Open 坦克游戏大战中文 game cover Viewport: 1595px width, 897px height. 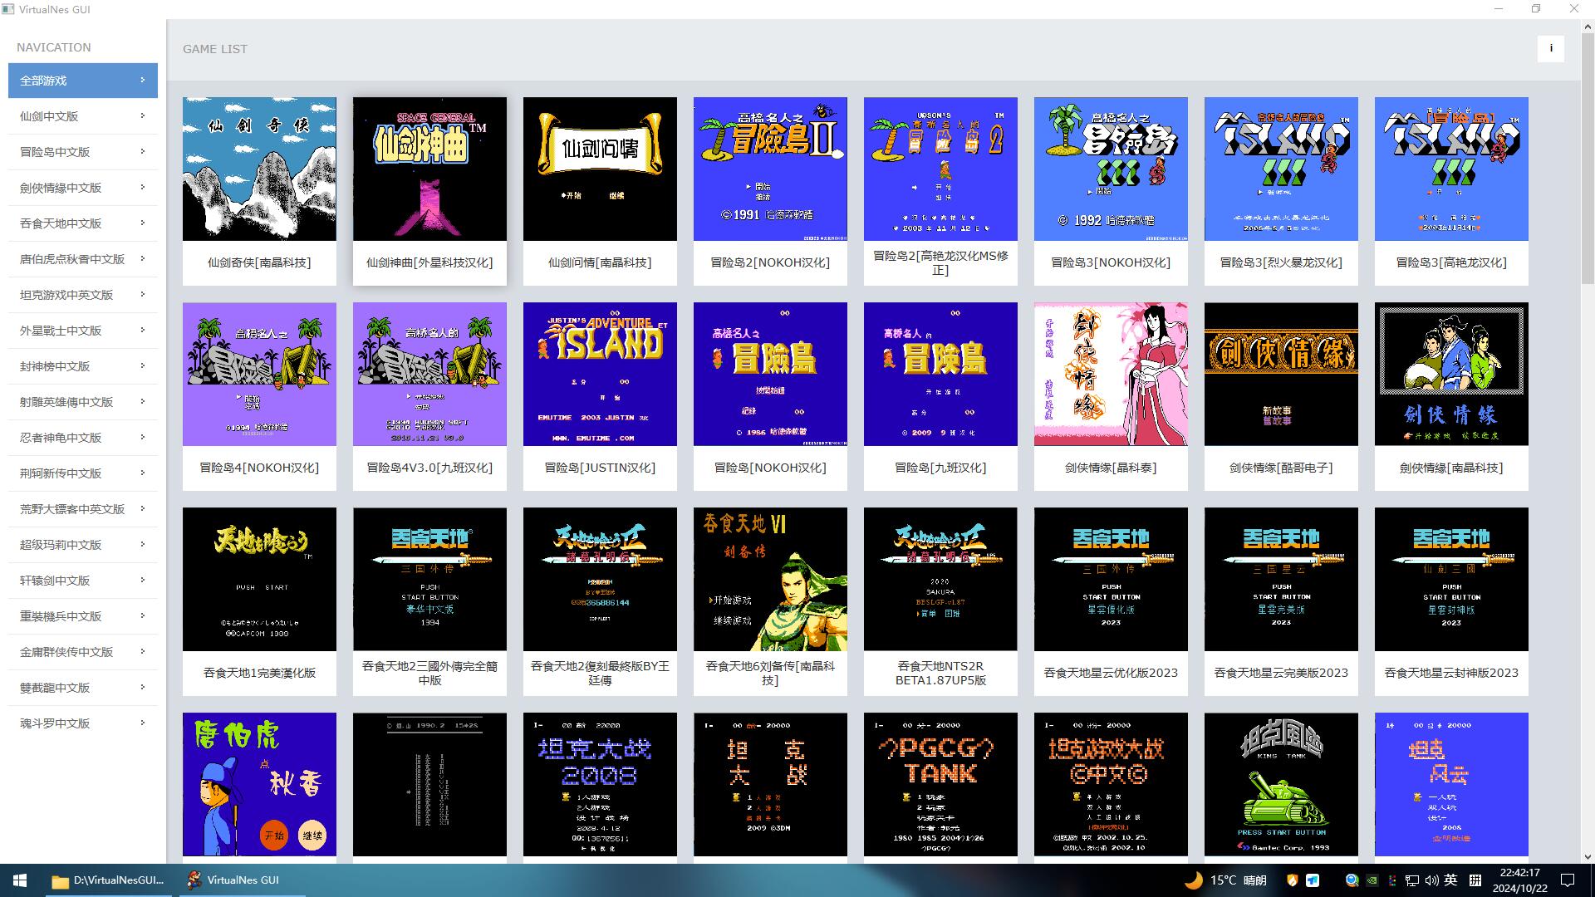pos(1111,784)
